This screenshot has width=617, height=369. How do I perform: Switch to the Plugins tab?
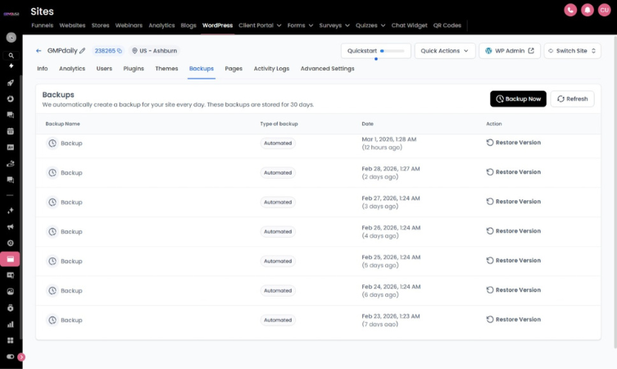pyautogui.click(x=134, y=69)
